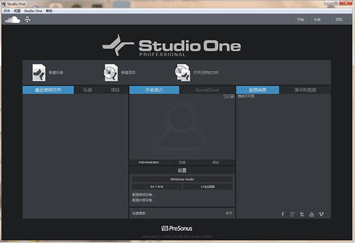Select the 演示和视频 (demos and videos) tab
Screen dimensions: 355x243
305,90
